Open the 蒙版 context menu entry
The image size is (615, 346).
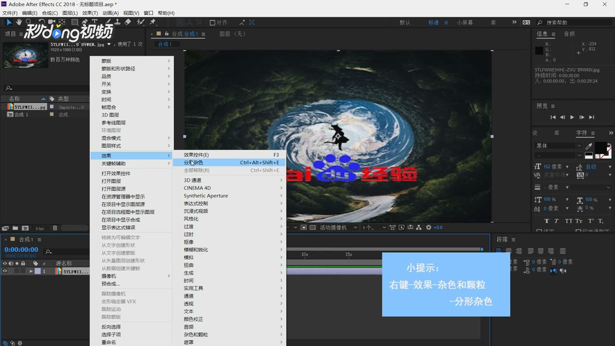click(132, 61)
